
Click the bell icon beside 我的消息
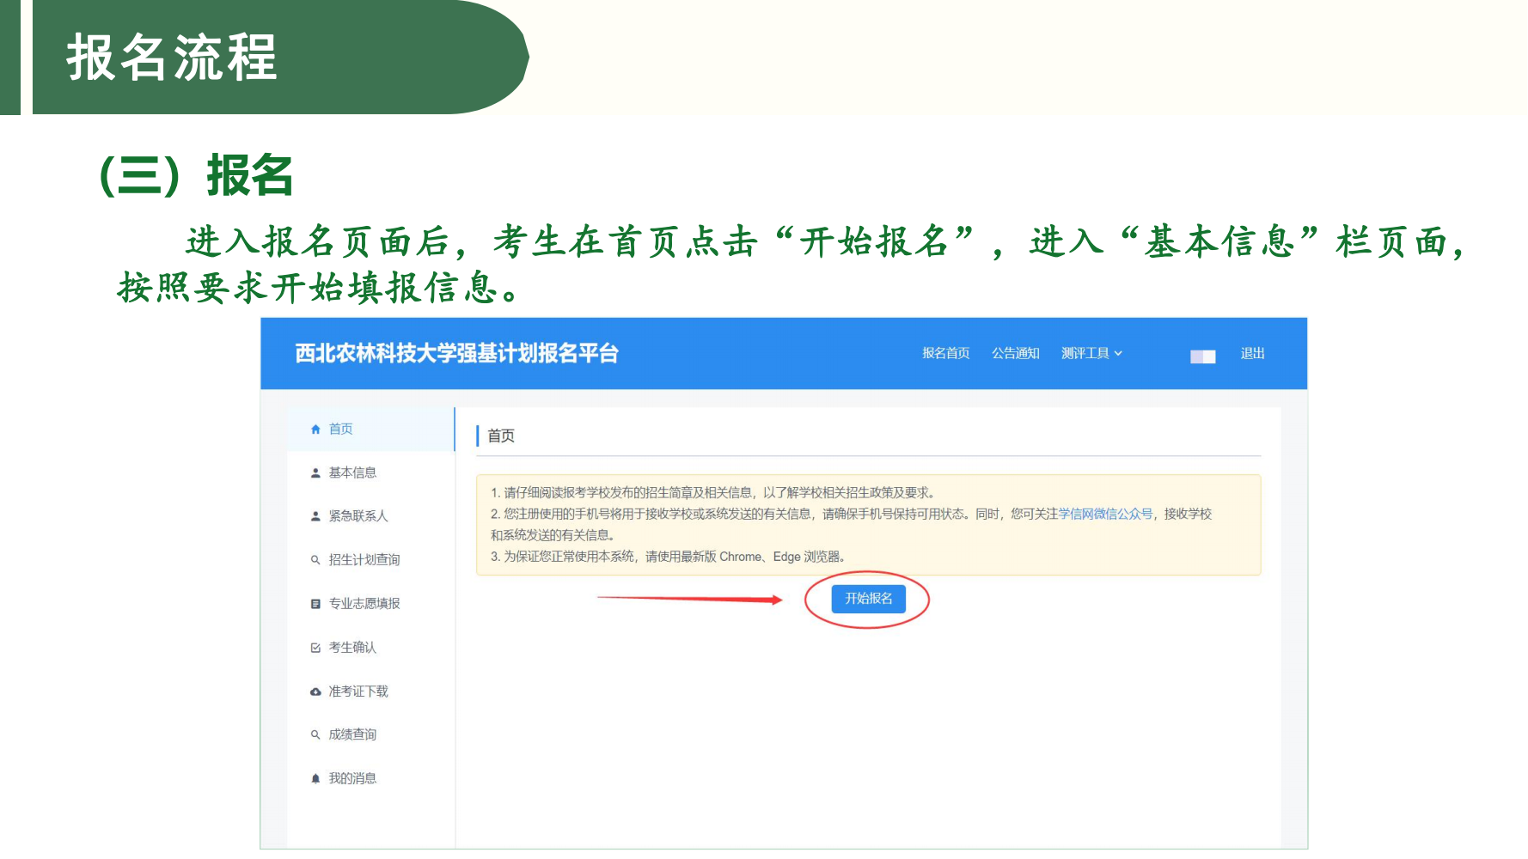315,778
